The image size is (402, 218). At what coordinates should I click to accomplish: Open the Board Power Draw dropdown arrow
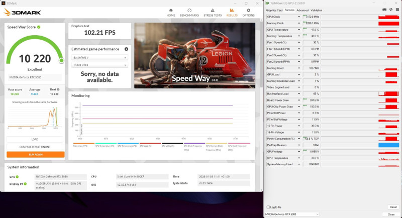click(x=298, y=100)
